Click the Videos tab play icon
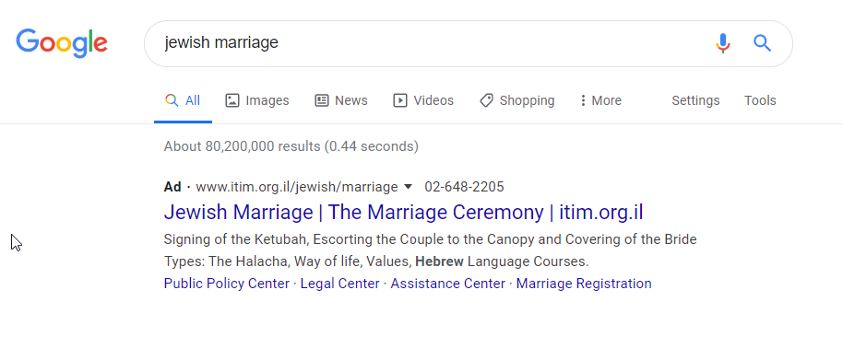Image resolution: width=843 pixels, height=348 pixels. pyautogui.click(x=400, y=100)
